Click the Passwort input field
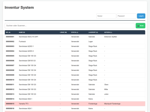Screen dimensions: 150x112 126,16
